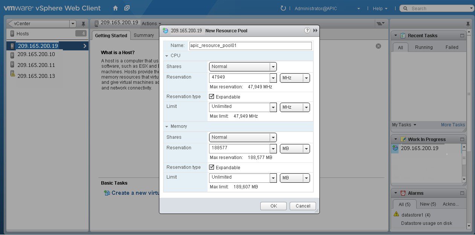The image size is (475, 235).
Task: Show All recent tasks tab
Action: click(400, 47)
